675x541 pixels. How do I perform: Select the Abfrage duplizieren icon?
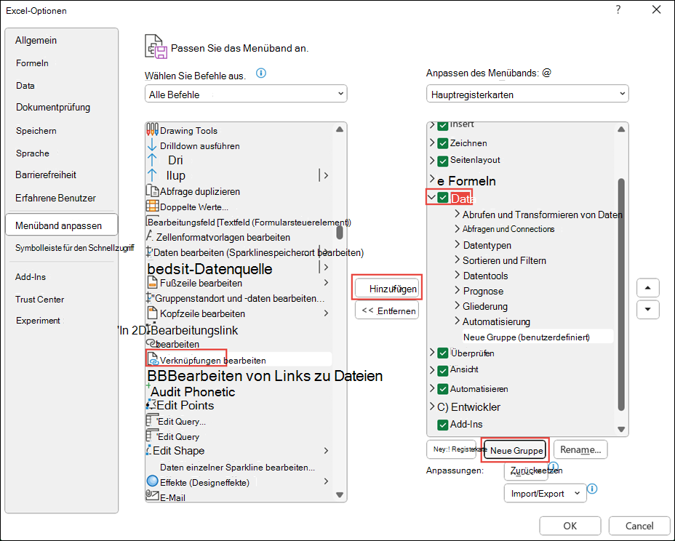pyautogui.click(x=153, y=191)
